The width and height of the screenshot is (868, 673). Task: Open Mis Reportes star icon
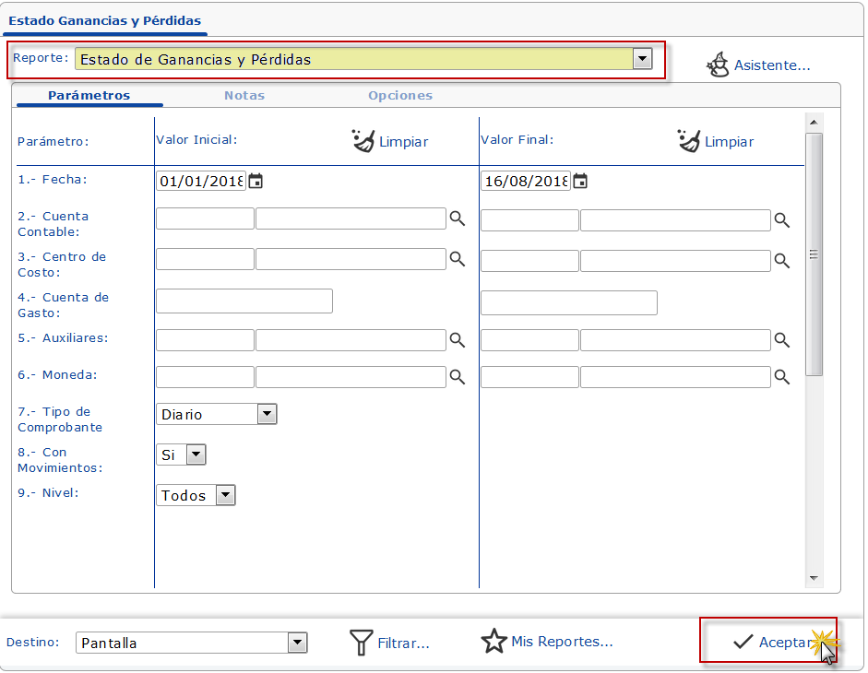pyautogui.click(x=494, y=642)
